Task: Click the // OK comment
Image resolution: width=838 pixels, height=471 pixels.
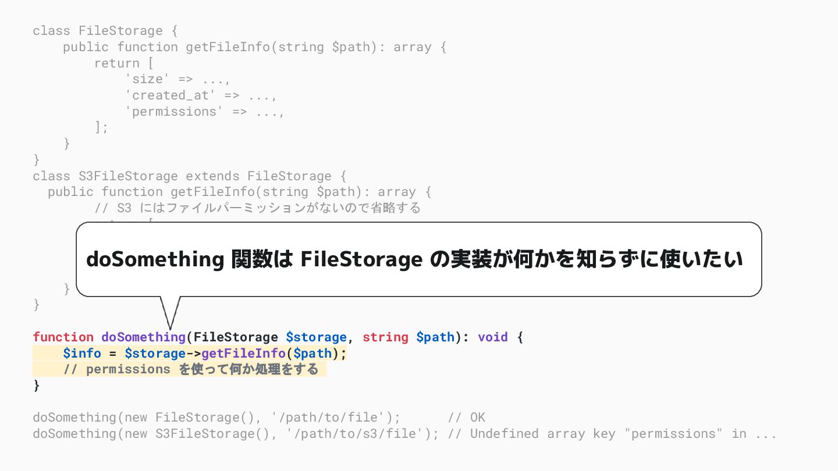Action: tap(466, 418)
